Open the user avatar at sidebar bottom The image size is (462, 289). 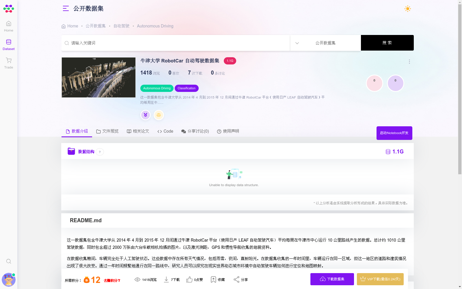pyautogui.click(x=9, y=279)
